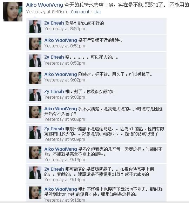Image resolution: width=189 pixels, height=203 pixels.
Task: Click Zy Cheah avatar on 9:14pm comment
Action: [x=35, y=173]
